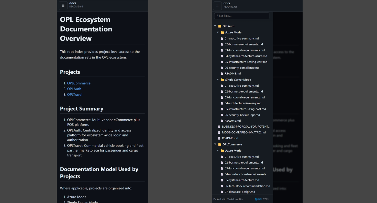The height and width of the screenshot is (203, 377).
Task: Collapse the OPLCommerce tree node
Action: point(215,144)
